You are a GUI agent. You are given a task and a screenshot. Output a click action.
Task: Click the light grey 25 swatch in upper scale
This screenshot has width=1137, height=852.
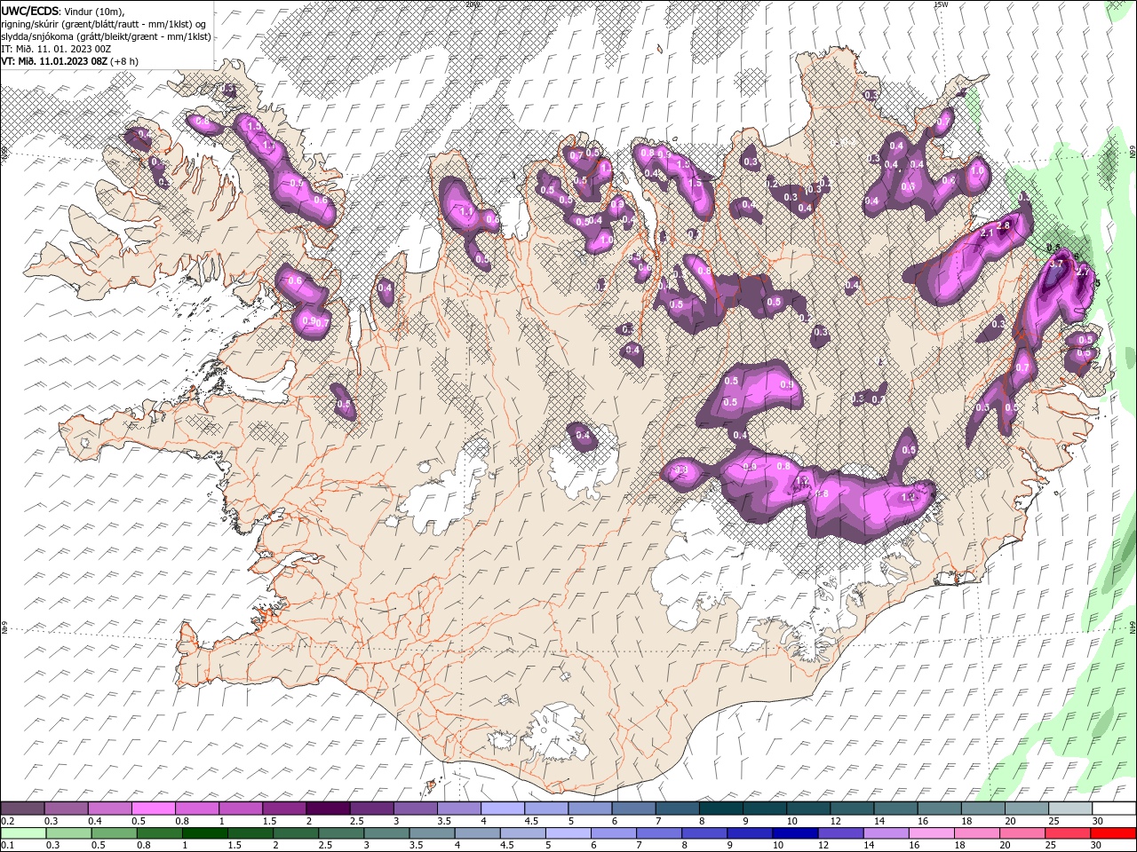click(x=1069, y=808)
